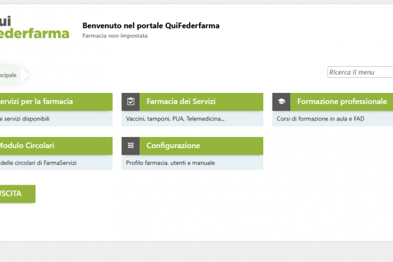Click the clipboard icon on Farmacia dei Servizi
The width and height of the screenshot is (393, 262).
tap(130, 102)
